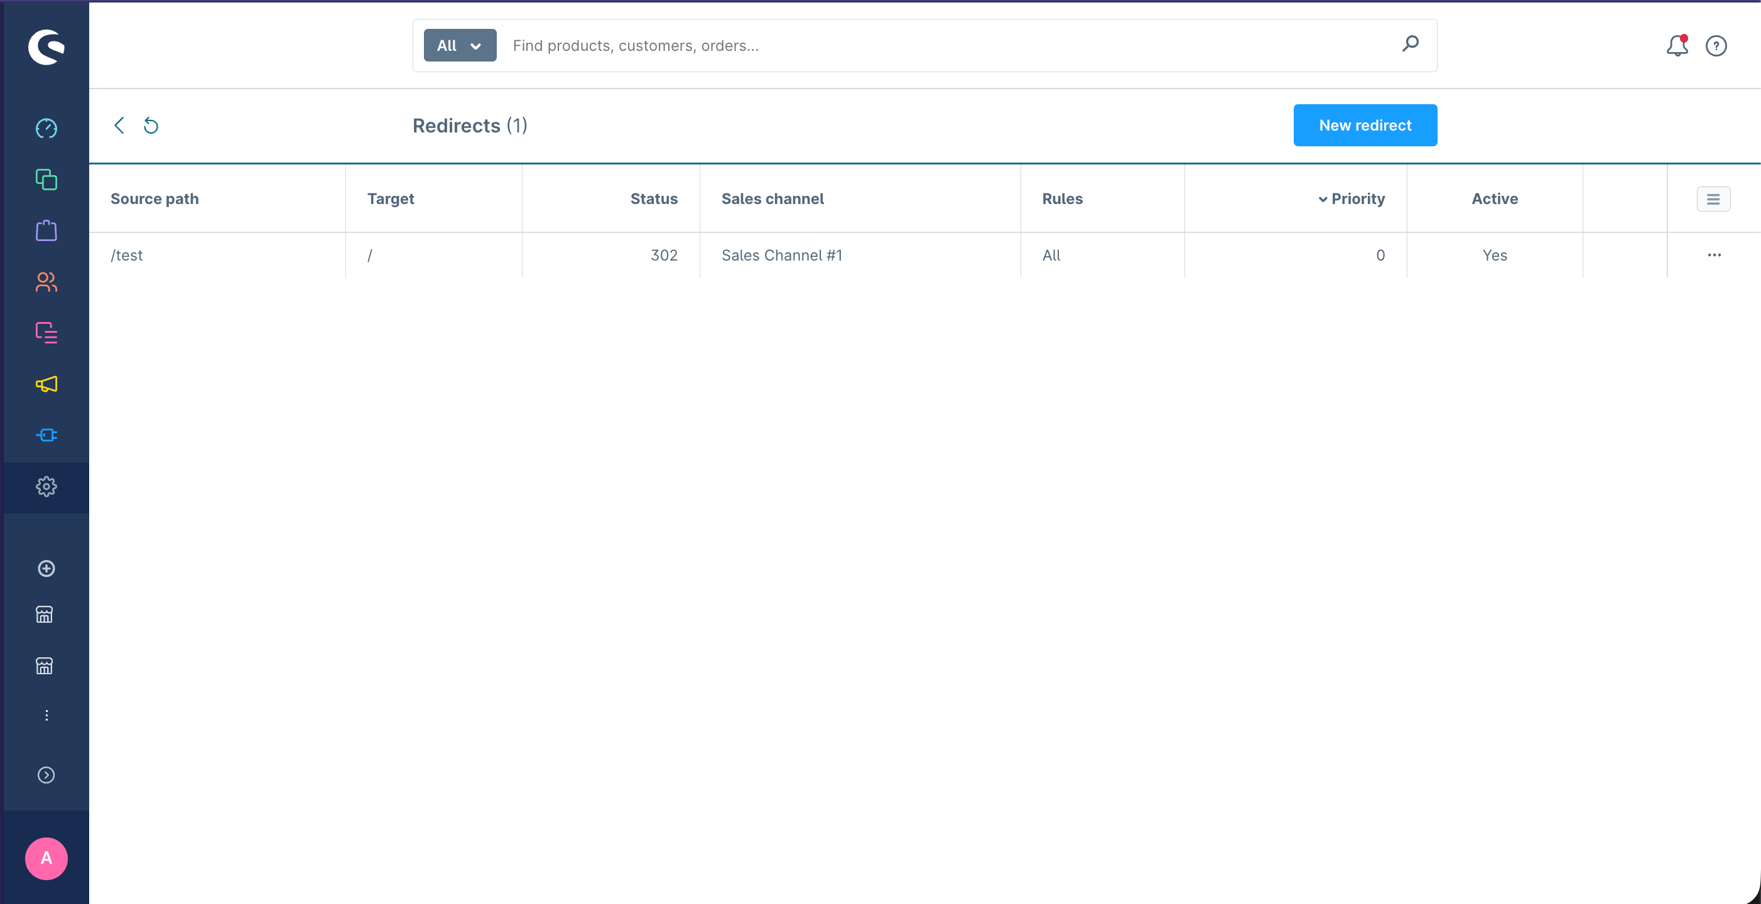
Task: Click the Redirects (1) heading
Action: pyautogui.click(x=470, y=126)
